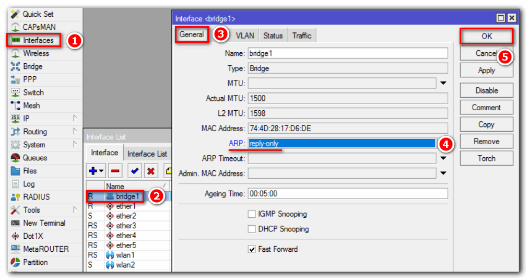Click the Ageing Time input field
The image size is (528, 280).
click(347, 193)
